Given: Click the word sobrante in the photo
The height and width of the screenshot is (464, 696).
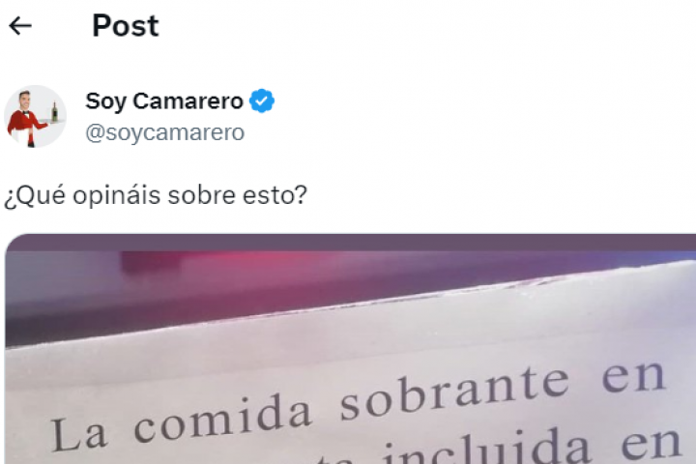Looking at the screenshot, I should coord(454,392).
